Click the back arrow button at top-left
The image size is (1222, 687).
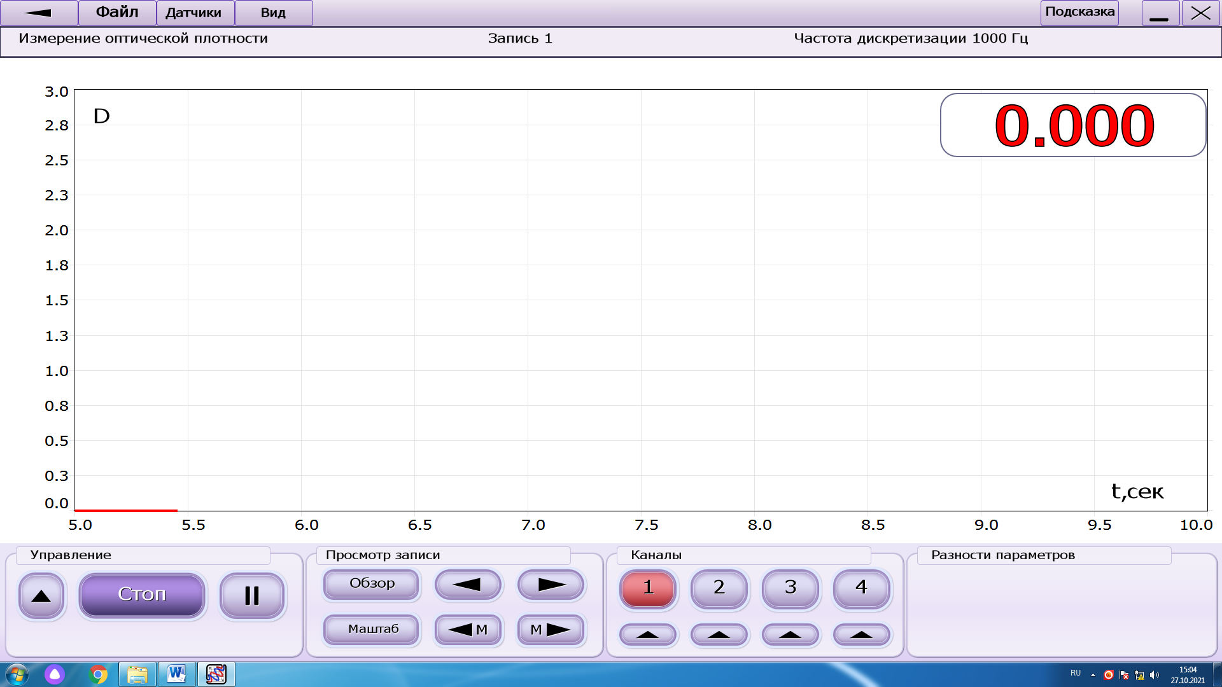click(x=39, y=13)
